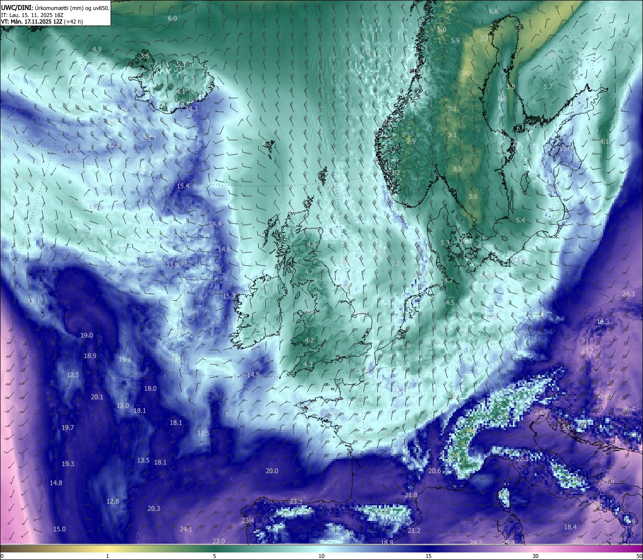Click the IT: Lau. 15.11.2025 18Z line

point(32,15)
